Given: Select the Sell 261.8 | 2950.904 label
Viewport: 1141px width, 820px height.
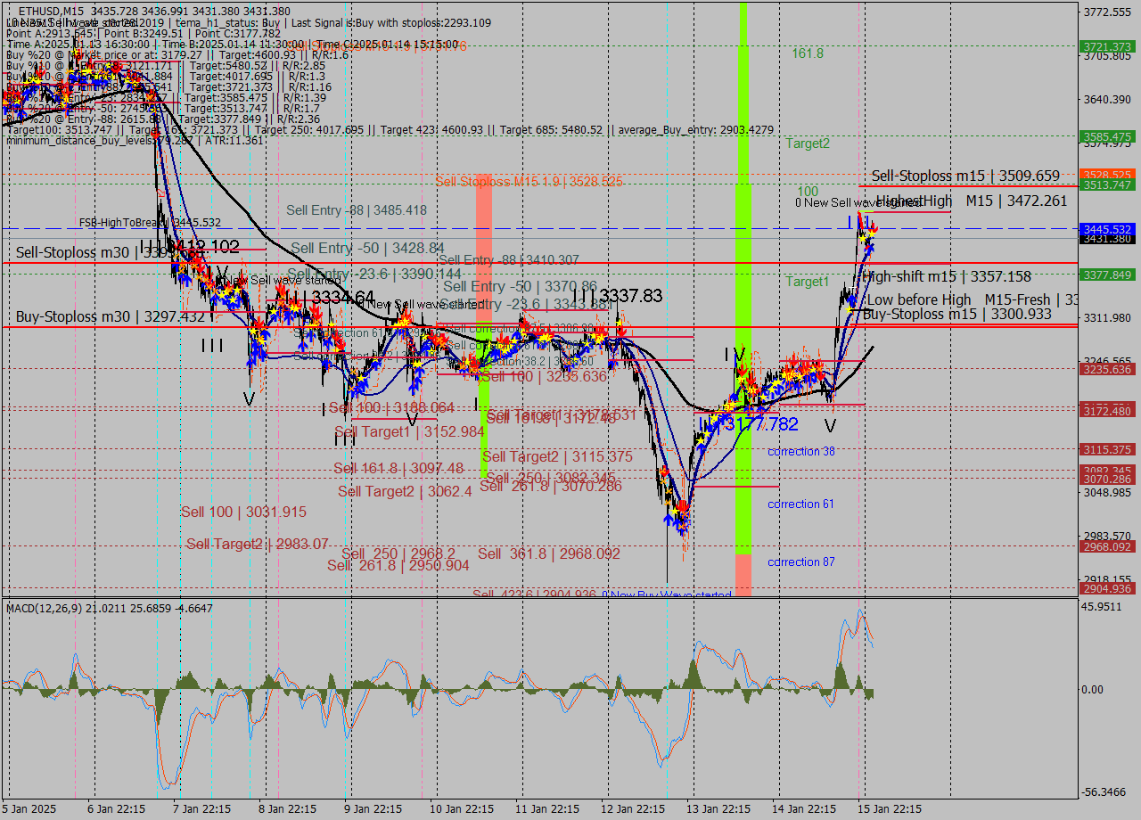Looking at the screenshot, I should point(398,565).
